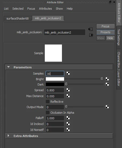Enable the Reflective checkbox
The width and height of the screenshot is (122, 148).
point(47,102)
